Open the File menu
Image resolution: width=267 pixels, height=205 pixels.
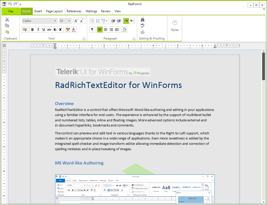(10, 11)
